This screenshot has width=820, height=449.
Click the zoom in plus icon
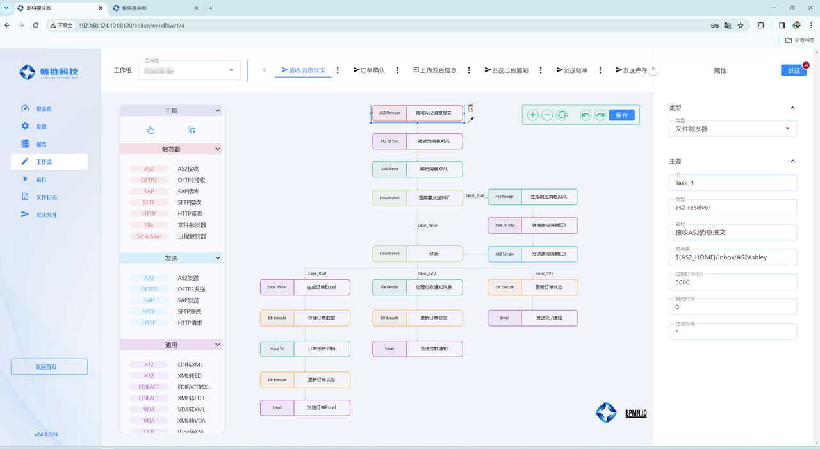[532, 115]
